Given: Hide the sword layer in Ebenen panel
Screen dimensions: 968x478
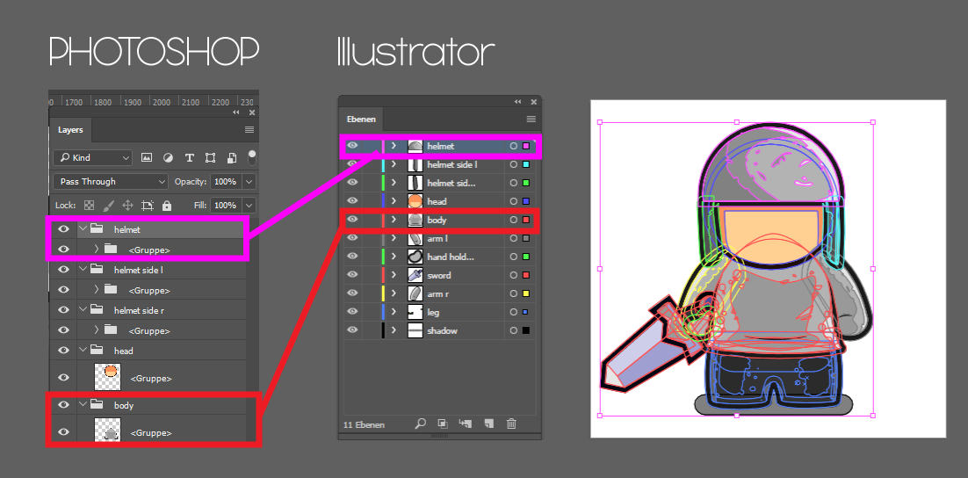Looking at the screenshot, I should pos(352,275).
